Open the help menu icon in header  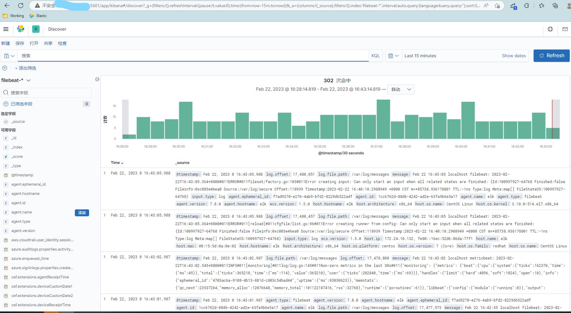[550, 29]
